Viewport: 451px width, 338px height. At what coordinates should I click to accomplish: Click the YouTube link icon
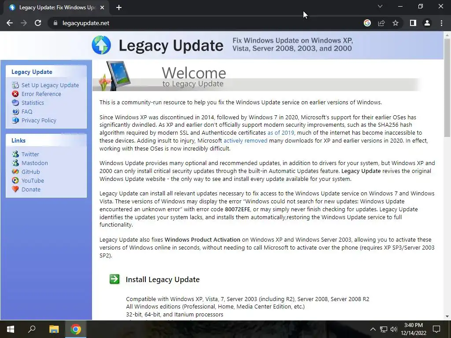15,180
